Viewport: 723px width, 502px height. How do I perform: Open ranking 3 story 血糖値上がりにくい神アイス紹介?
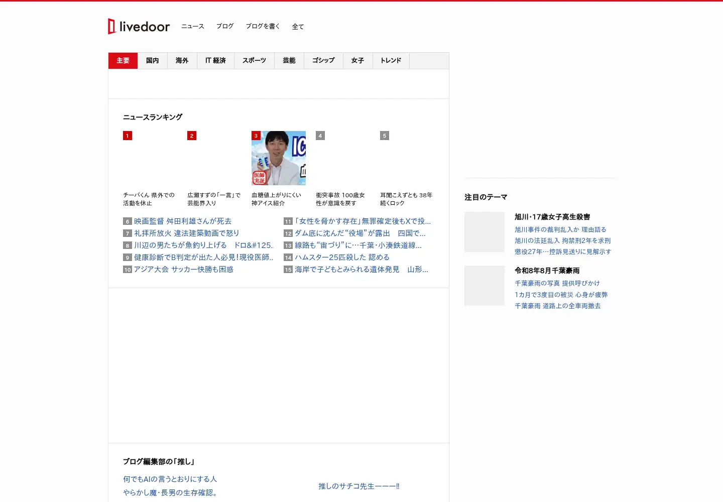click(277, 199)
